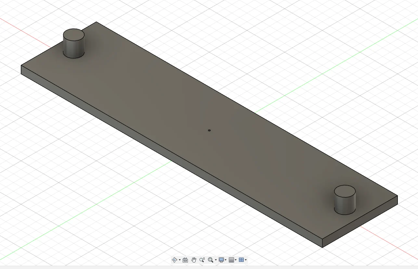Expand the Display Settings dropdown arrow
The width and height of the screenshot is (418, 269).
(x=226, y=260)
